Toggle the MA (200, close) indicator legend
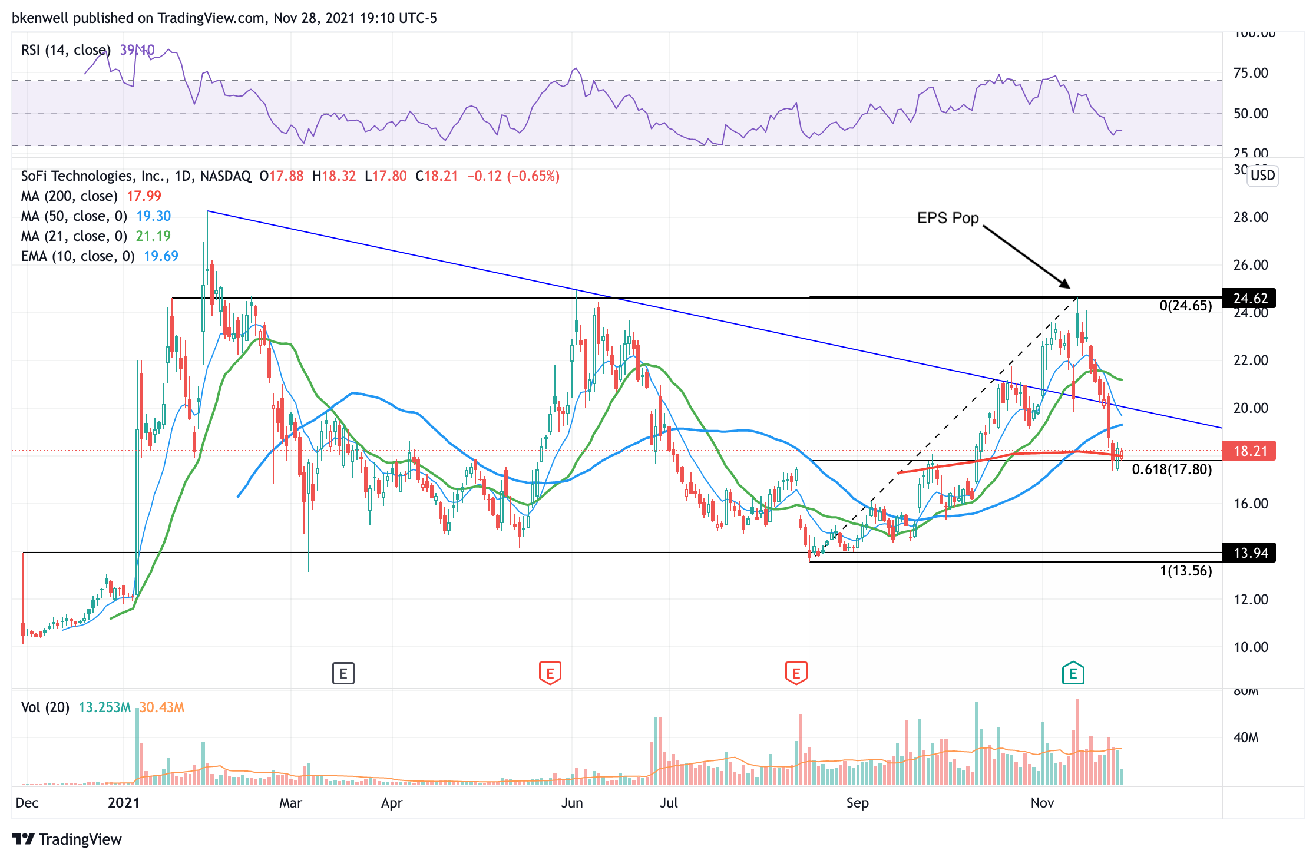Image resolution: width=1316 pixels, height=860 pixels. coord(69,196)
